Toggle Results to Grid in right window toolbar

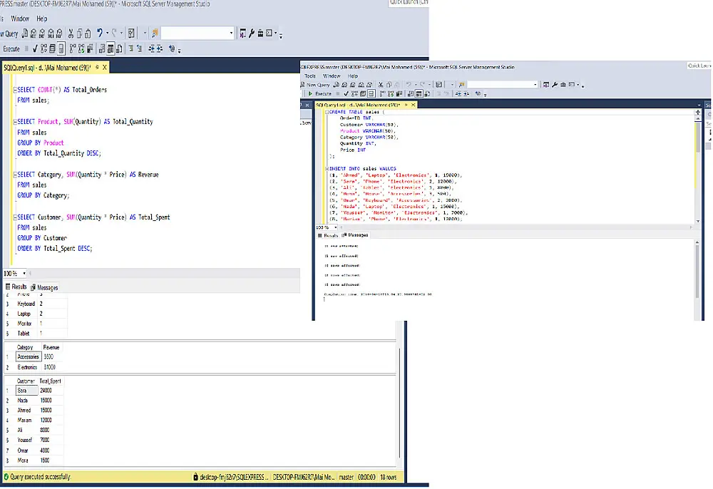click(x=419, y=94)
